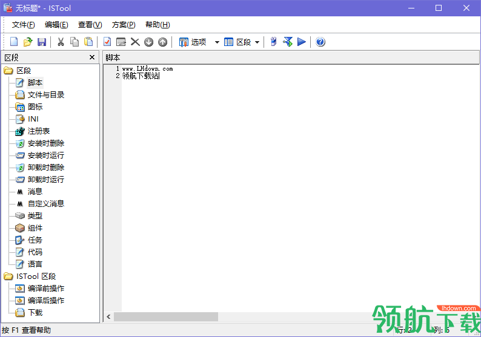
Task: Click the edit properties icon
Action: [x=121, y=42]
